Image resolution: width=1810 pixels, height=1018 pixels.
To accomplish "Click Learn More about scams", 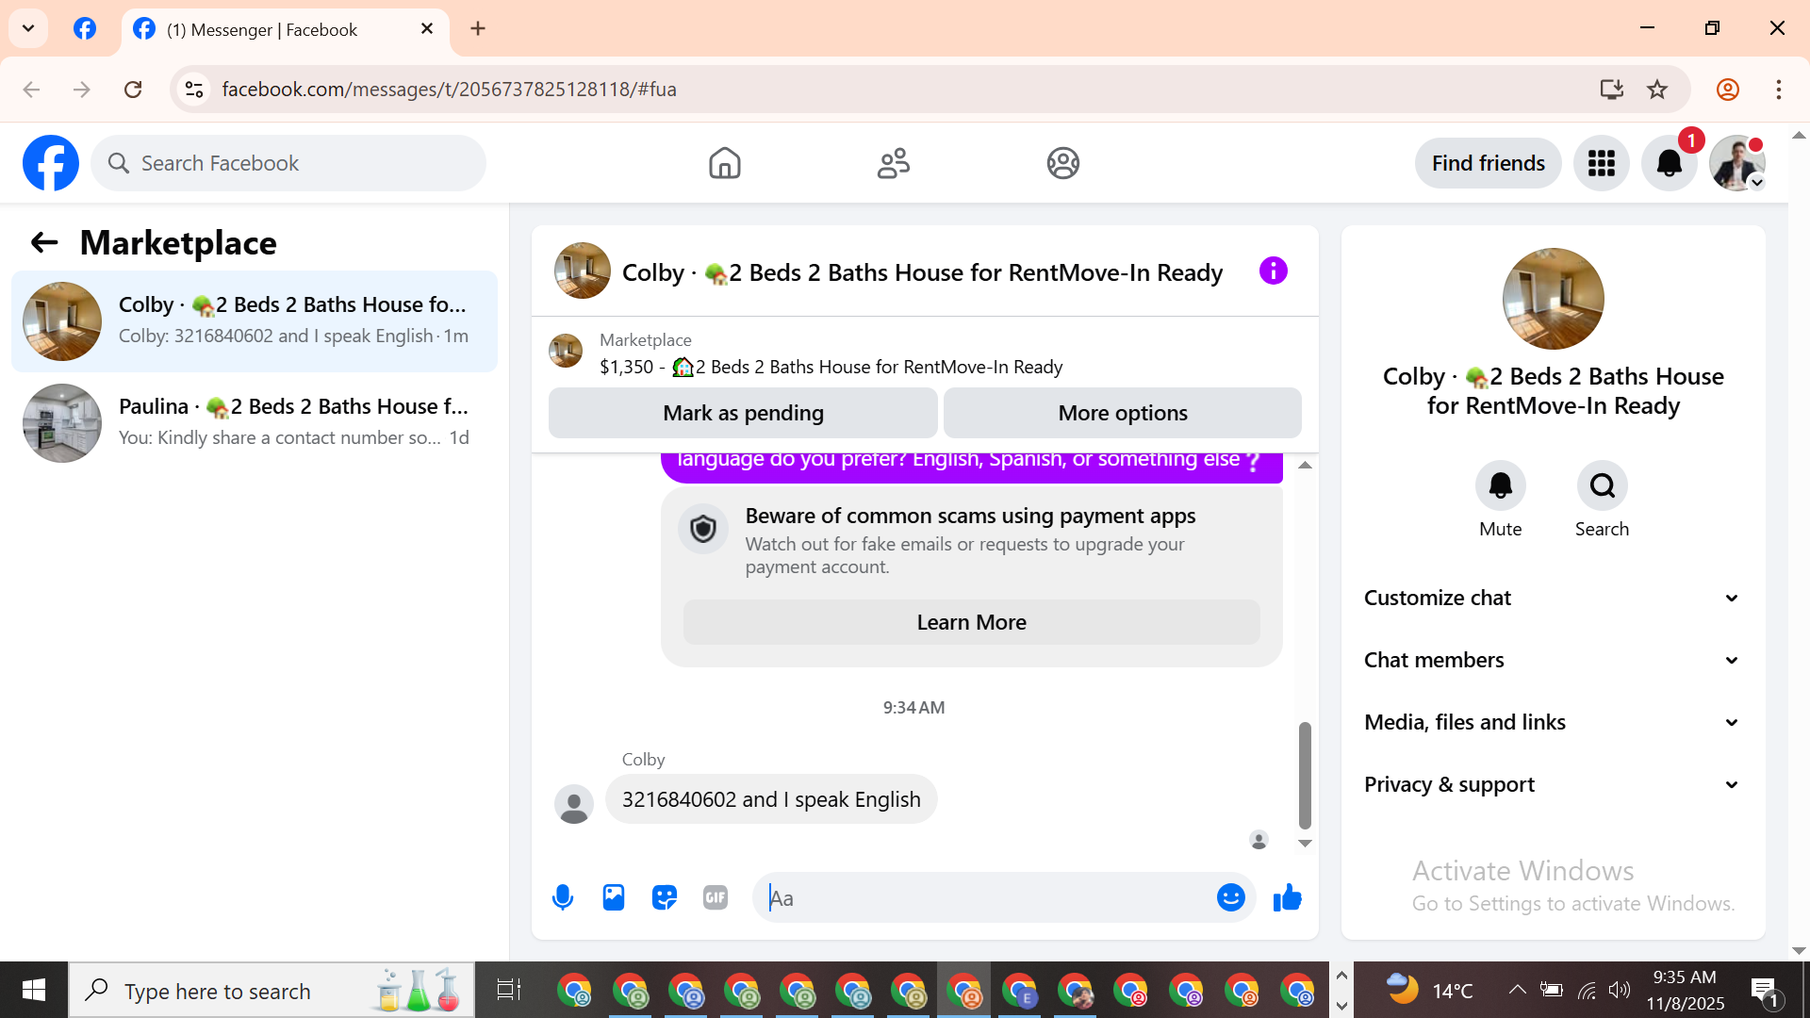I will click(x=971, y=622).
